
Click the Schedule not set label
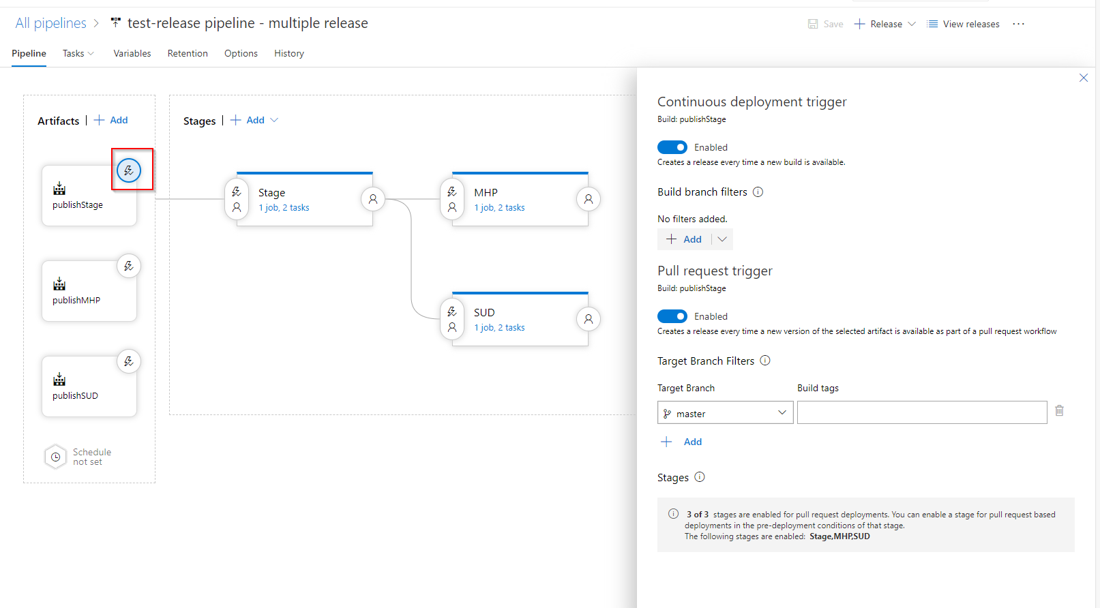click(92, 457)
